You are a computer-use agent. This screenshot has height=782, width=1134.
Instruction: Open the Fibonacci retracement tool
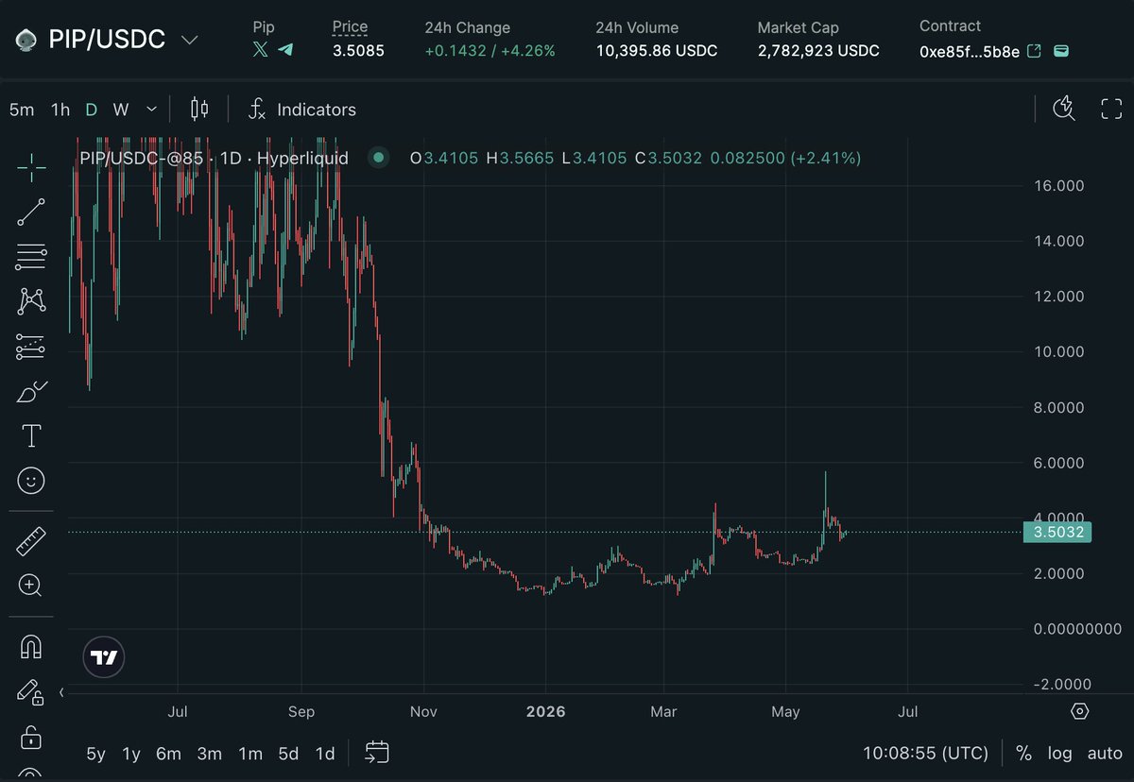[x=31, y=256]
